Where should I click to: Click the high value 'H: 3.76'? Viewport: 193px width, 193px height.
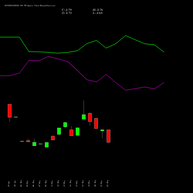98,10
